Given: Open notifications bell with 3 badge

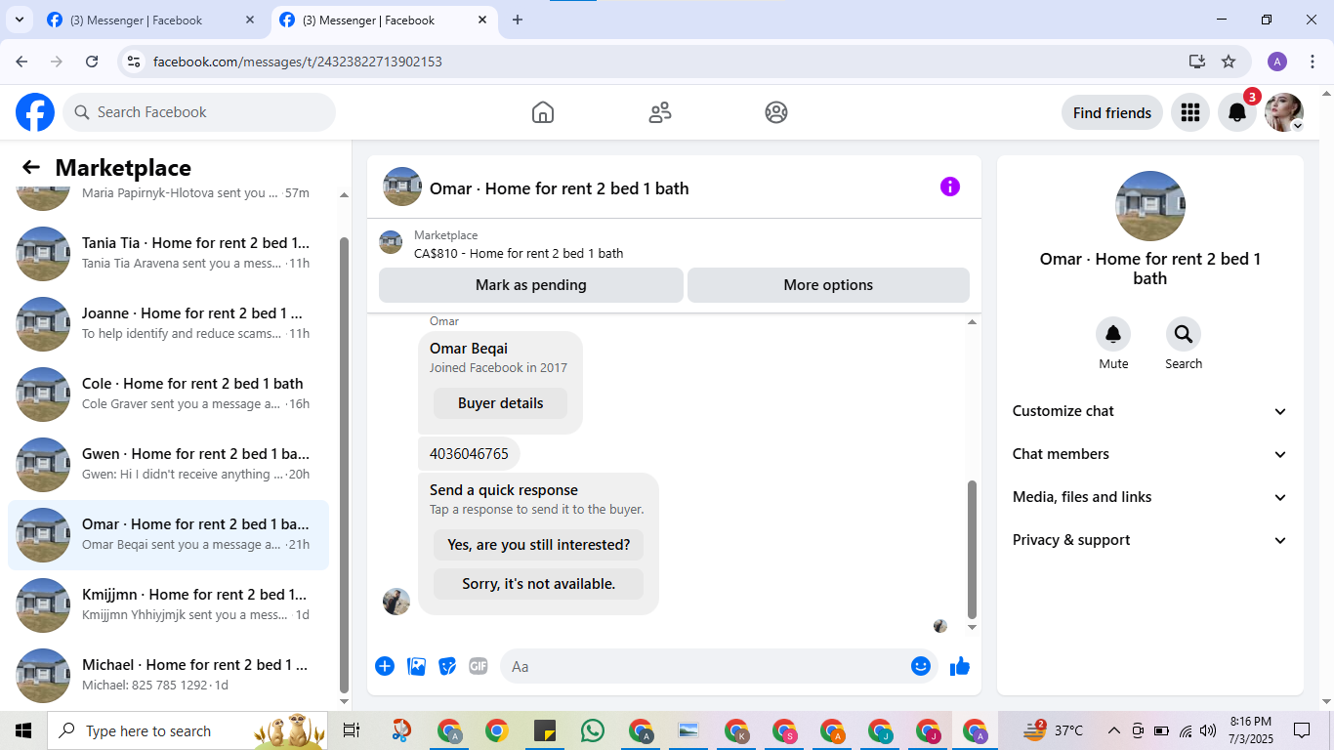Looking at the screenshot, I should 1237,112.
